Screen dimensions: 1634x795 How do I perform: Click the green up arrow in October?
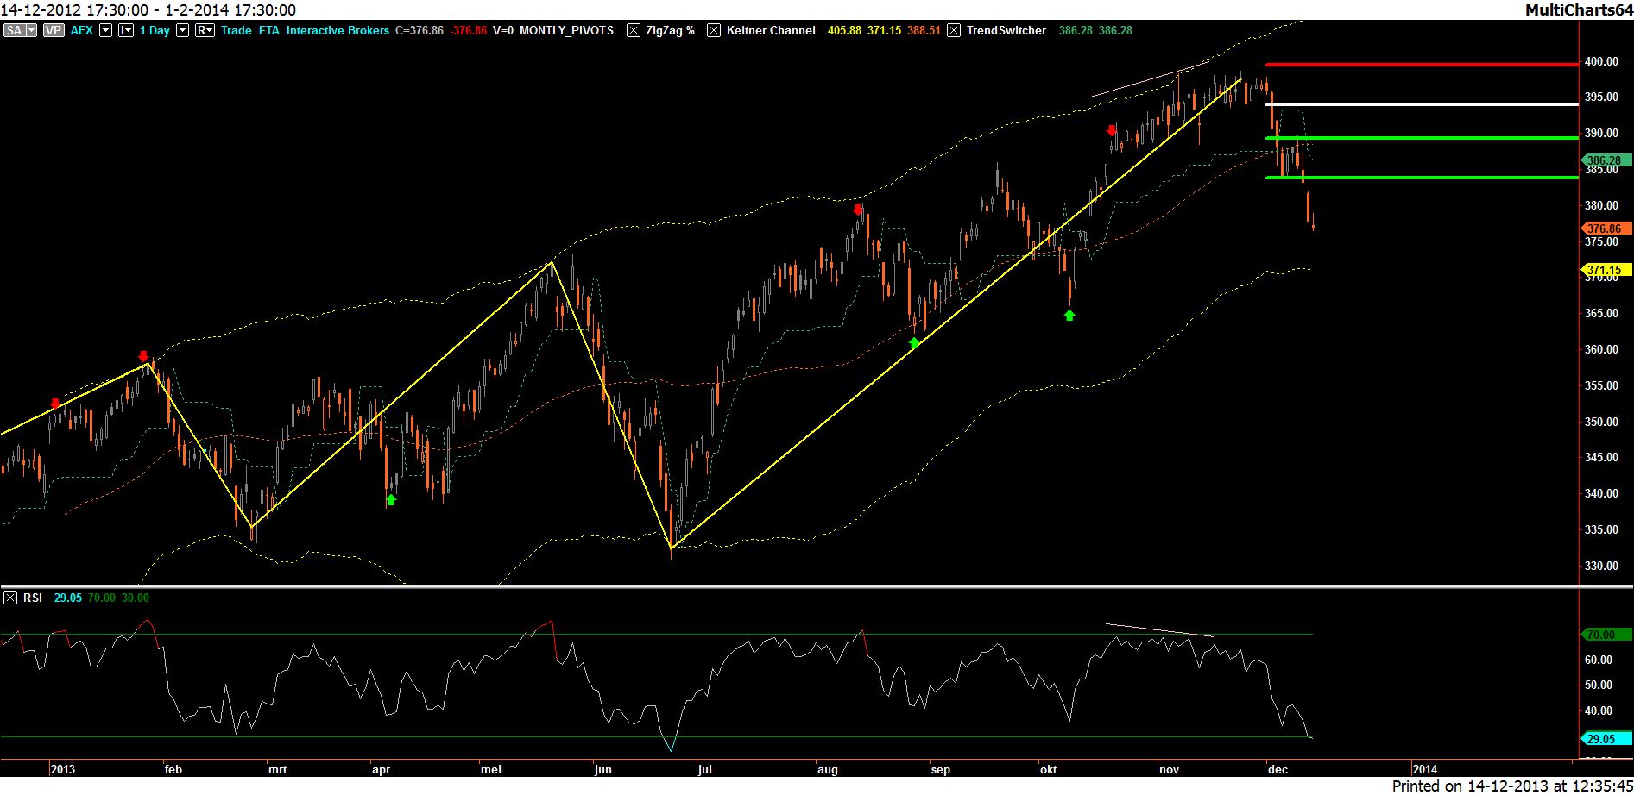pos(1069,316)
